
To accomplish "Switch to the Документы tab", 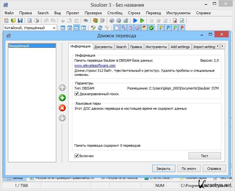I will (103, 46).
